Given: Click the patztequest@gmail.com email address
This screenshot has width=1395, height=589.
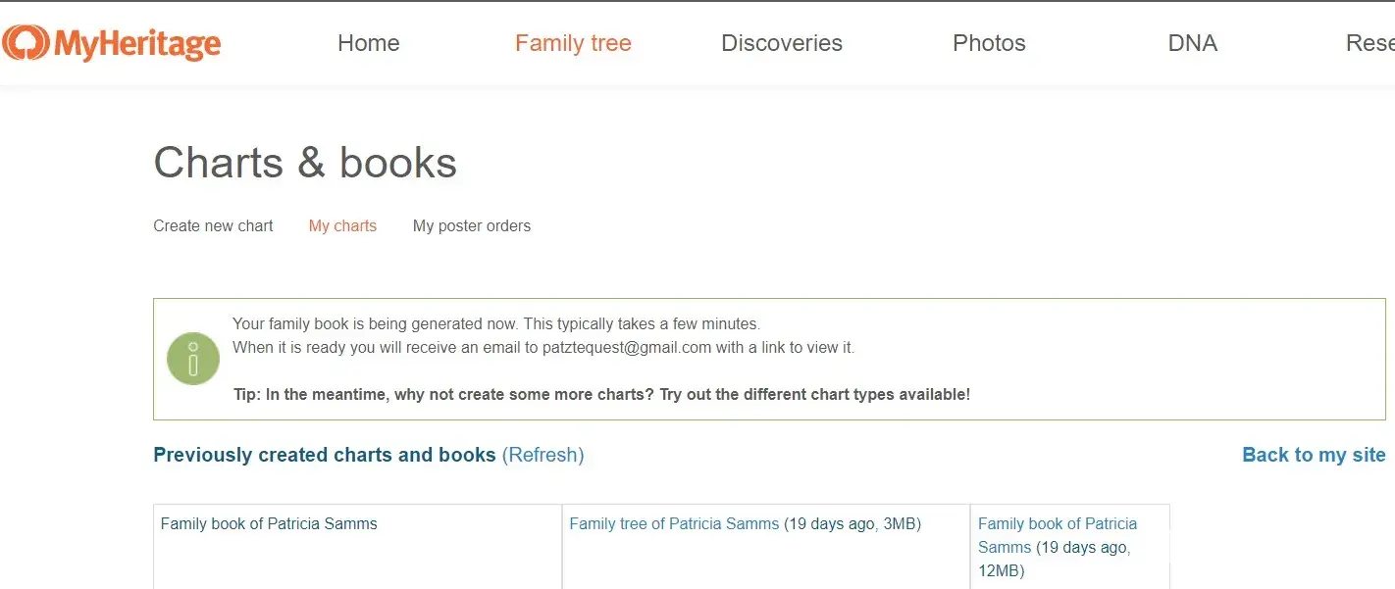Looking at the screenshot, I should 626,347.
